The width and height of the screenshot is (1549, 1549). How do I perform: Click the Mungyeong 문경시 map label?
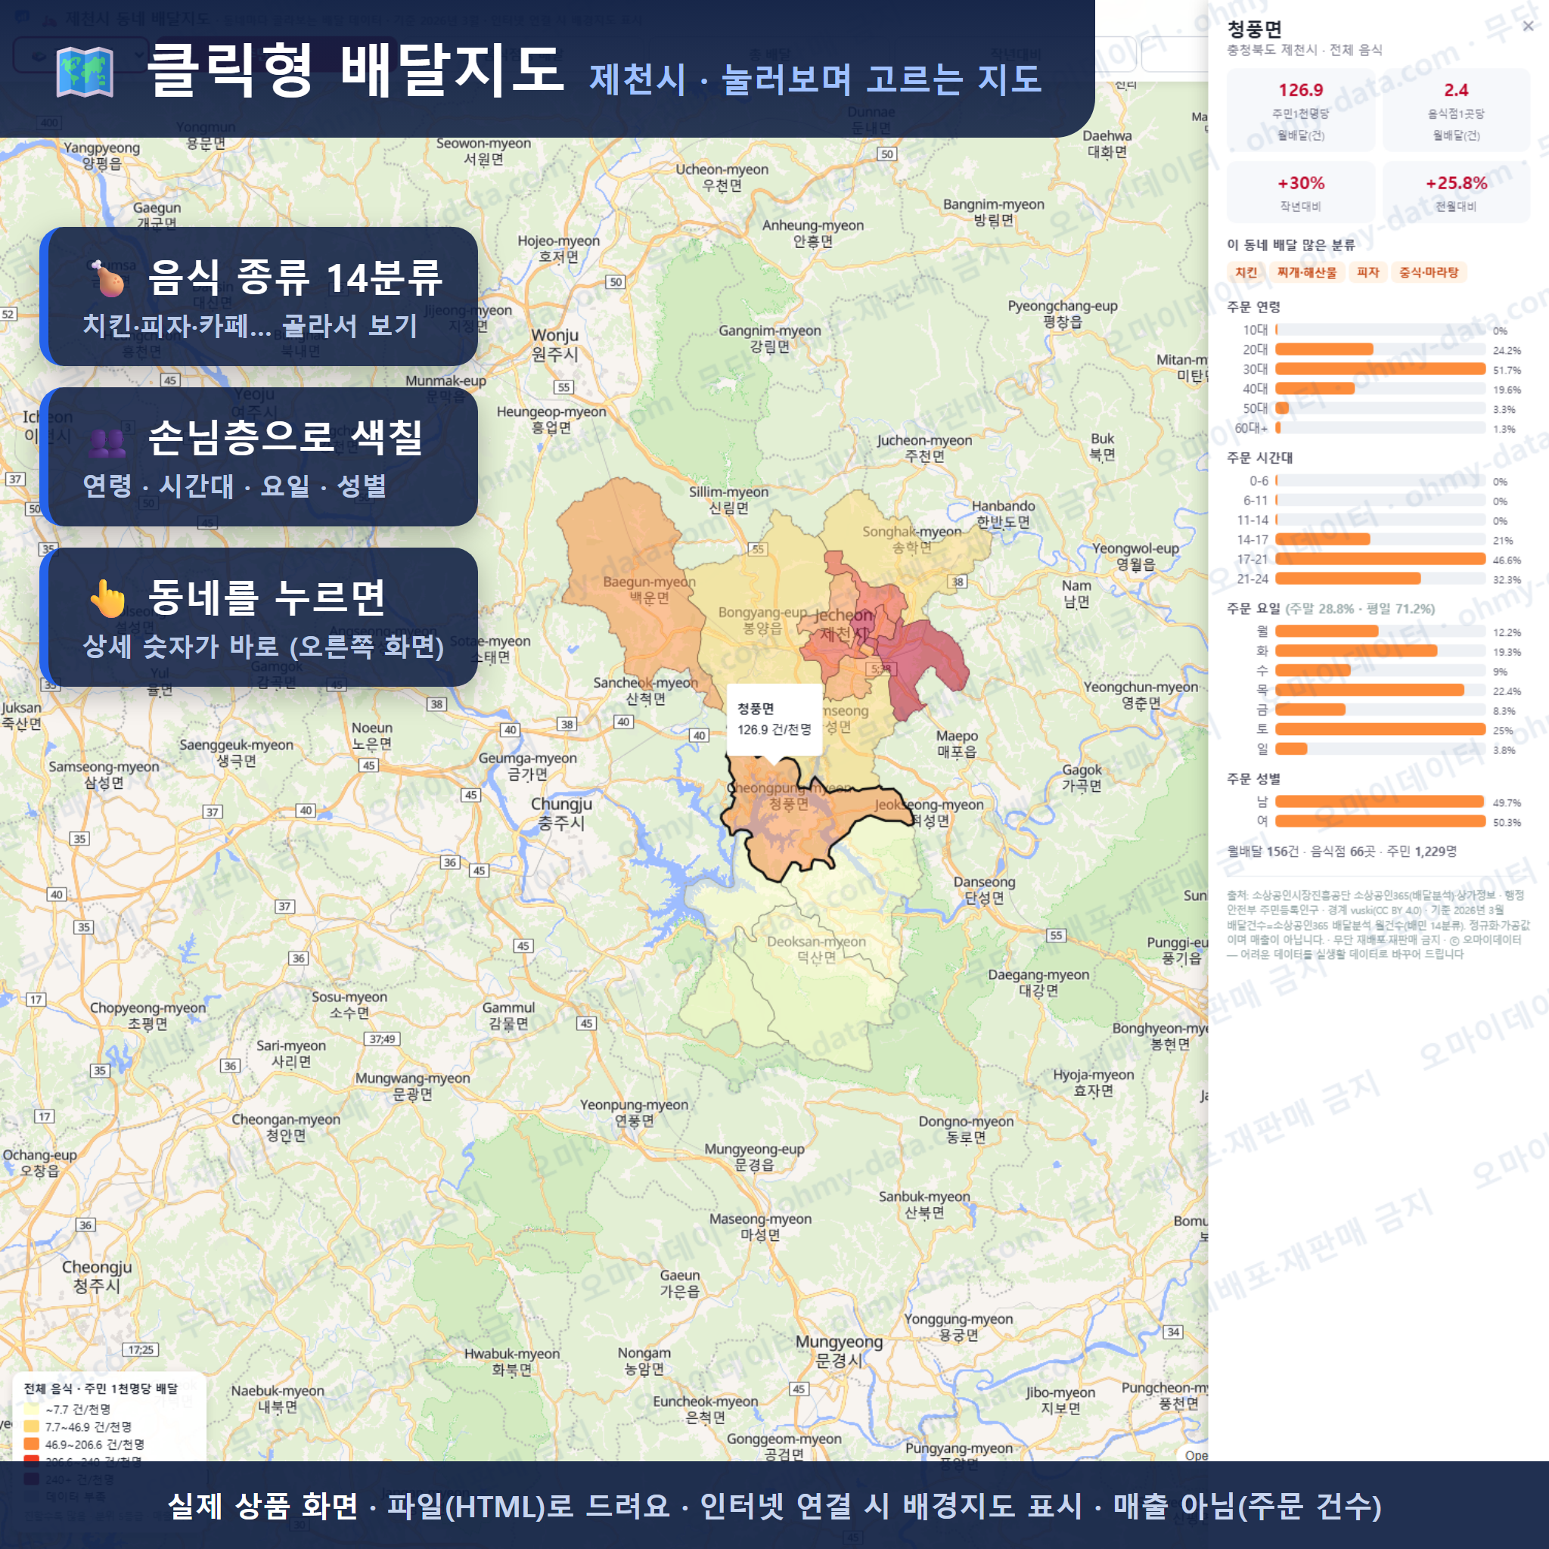(x=839, y=1351)
